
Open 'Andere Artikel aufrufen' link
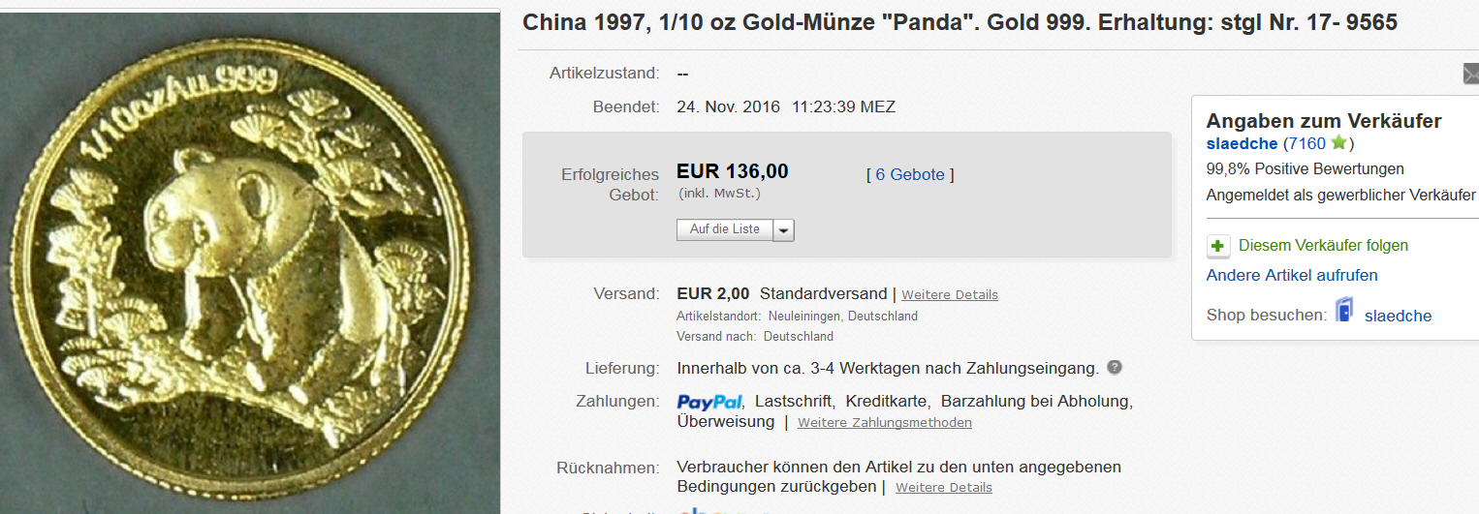(1291, 276)
